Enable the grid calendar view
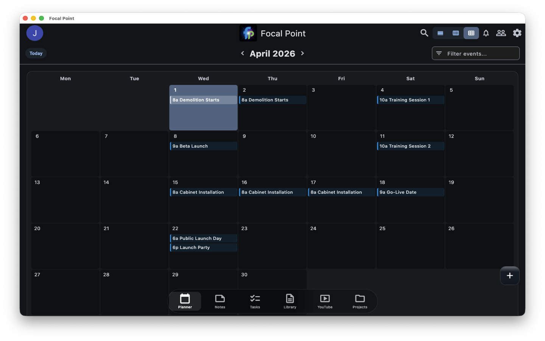The width and height of the screenshot is (545, 341). tap(471, 33)
